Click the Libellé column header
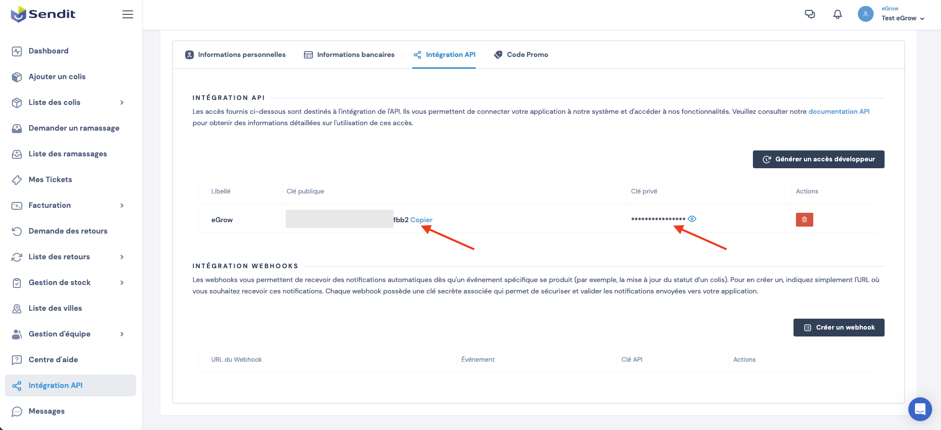Image resolution: width=941 pixels, height=430 pixels. (221, 191)
